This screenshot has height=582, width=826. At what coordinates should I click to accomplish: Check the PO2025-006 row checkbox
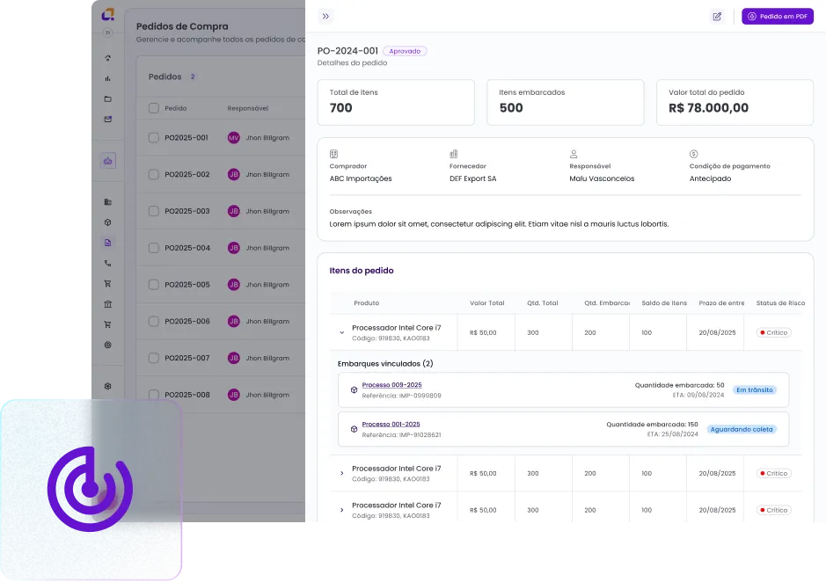(154, 321)
